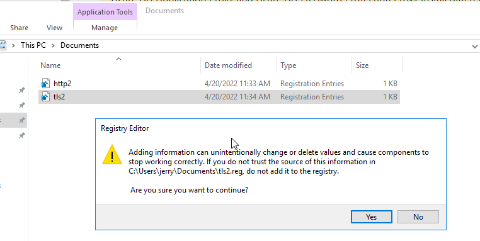480x241 pixels.
Task: Click the highlighted third pin icon
Action: click(22, 120)
